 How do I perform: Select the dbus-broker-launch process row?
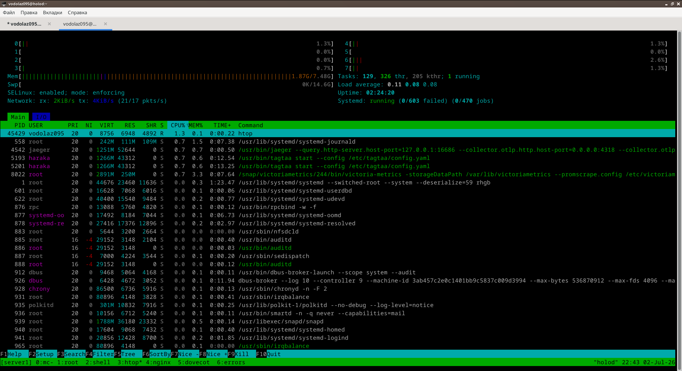(337, 272)
